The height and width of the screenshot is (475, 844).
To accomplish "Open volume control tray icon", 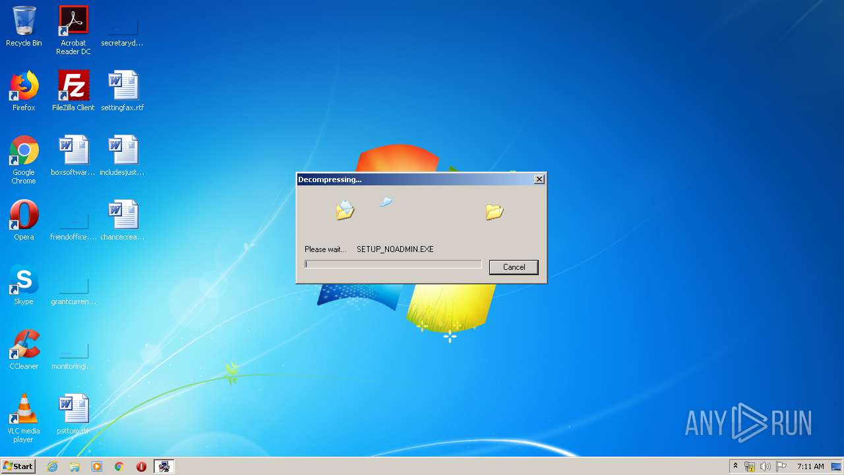I will click(766, 466).
